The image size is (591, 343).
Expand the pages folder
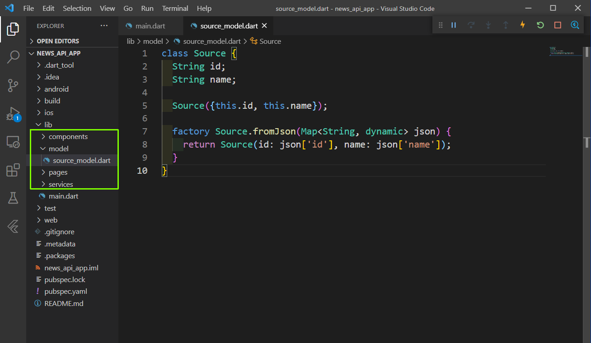point(72,172)
